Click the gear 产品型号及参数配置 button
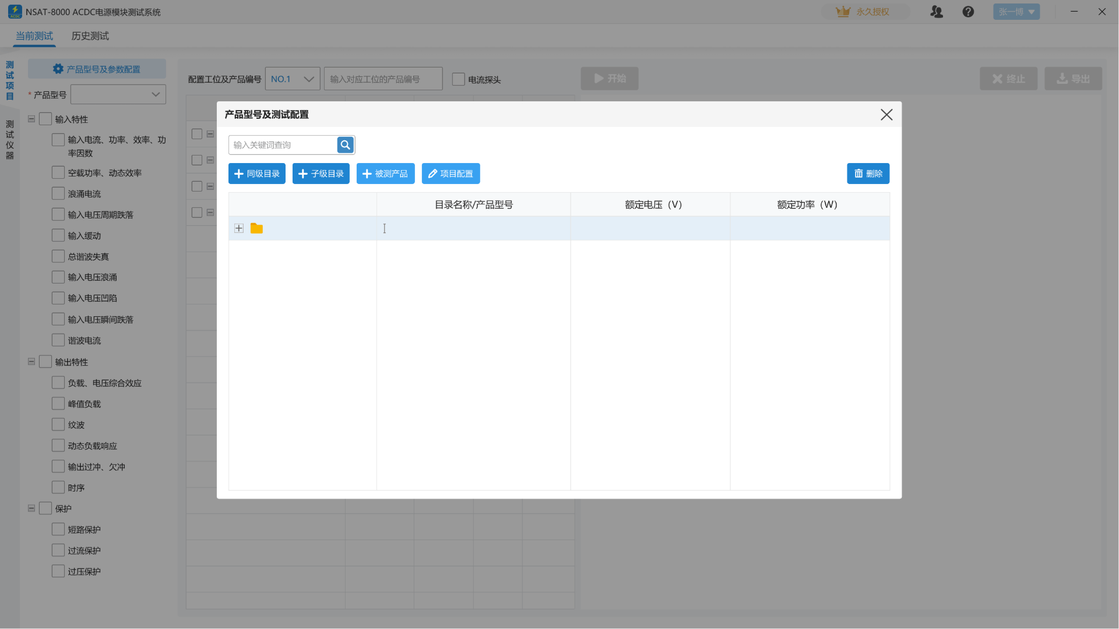 pyautogui.click(x=97, y=69)
